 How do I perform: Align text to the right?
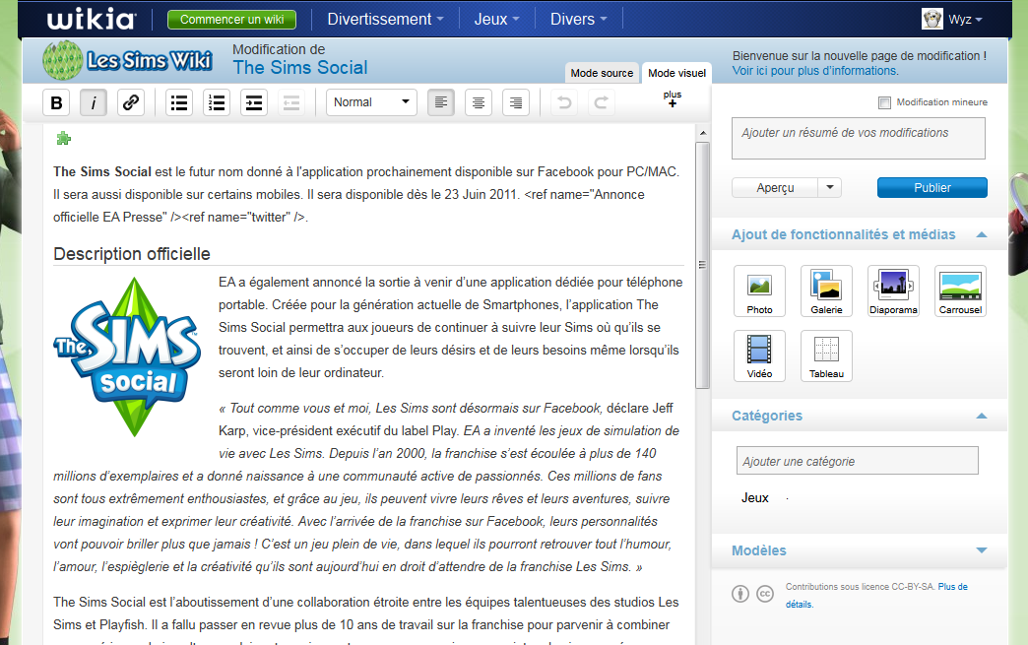516,103
